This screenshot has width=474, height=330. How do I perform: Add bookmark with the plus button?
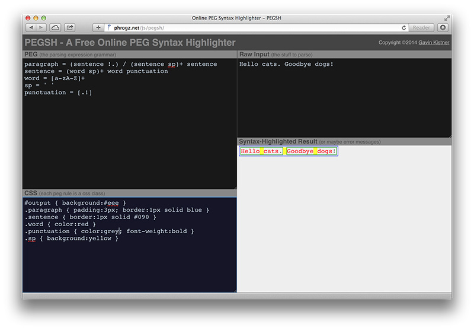tap(98, 27)
